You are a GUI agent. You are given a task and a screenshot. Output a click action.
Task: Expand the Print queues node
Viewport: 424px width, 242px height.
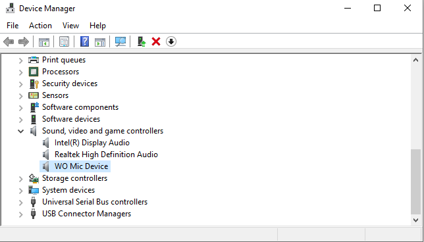pyautogui.click(x=20, y=60)
